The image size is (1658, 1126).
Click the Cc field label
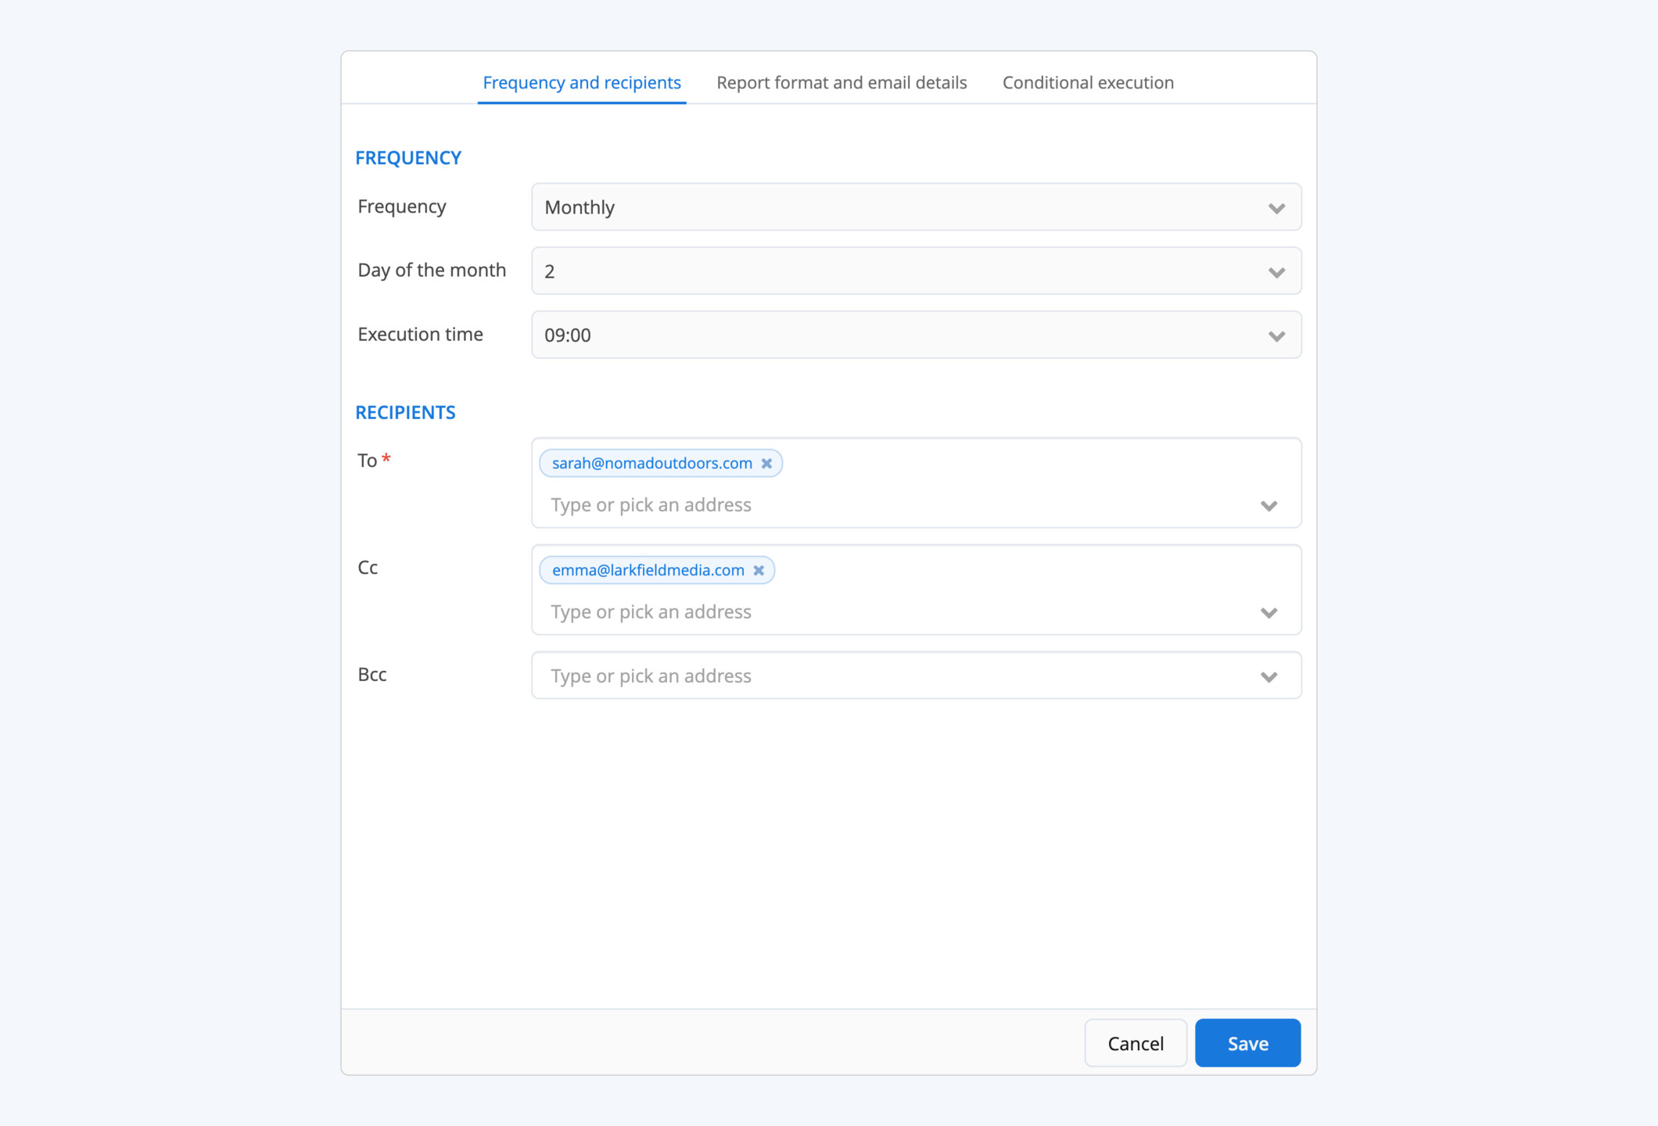point(368,568)
